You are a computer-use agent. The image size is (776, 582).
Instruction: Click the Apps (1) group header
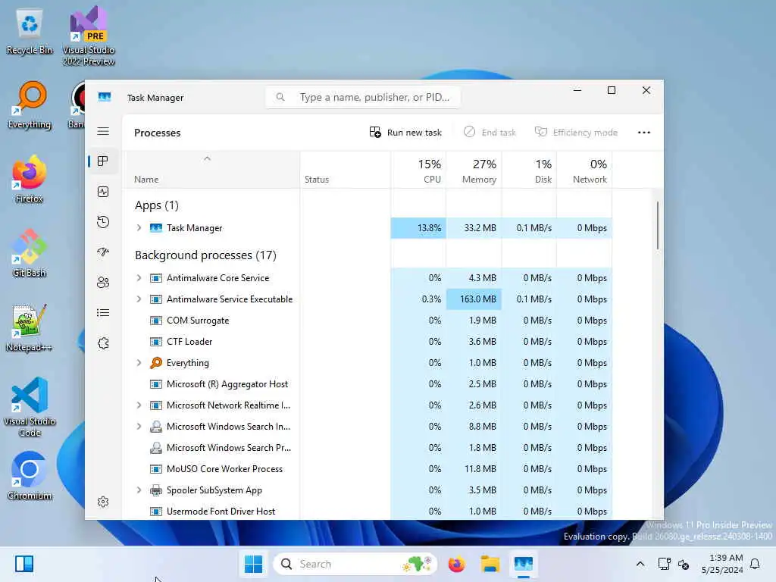point(156,205)
